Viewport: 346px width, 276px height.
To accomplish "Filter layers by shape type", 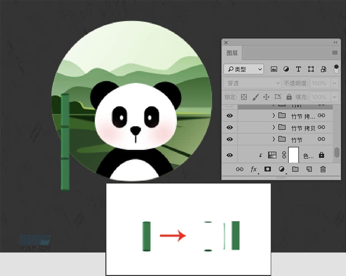I will click(311, 69).
